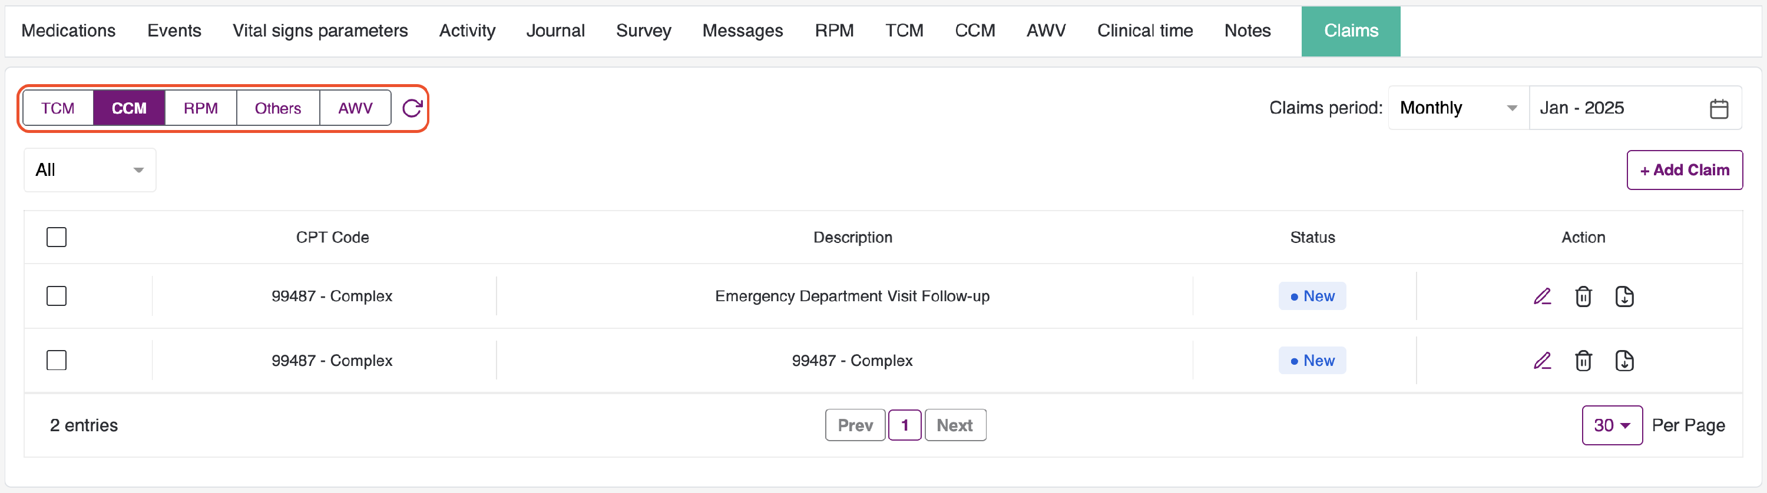Delete the Emergency Department Visit Follow-up claim
Screen dimensions: 1767x493
tap(1583, 297)
